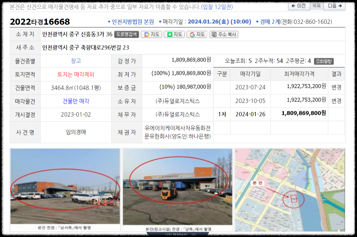The image size is (357, 237).
Task: Open the 목록 list button
Action: tap(317, 5)
